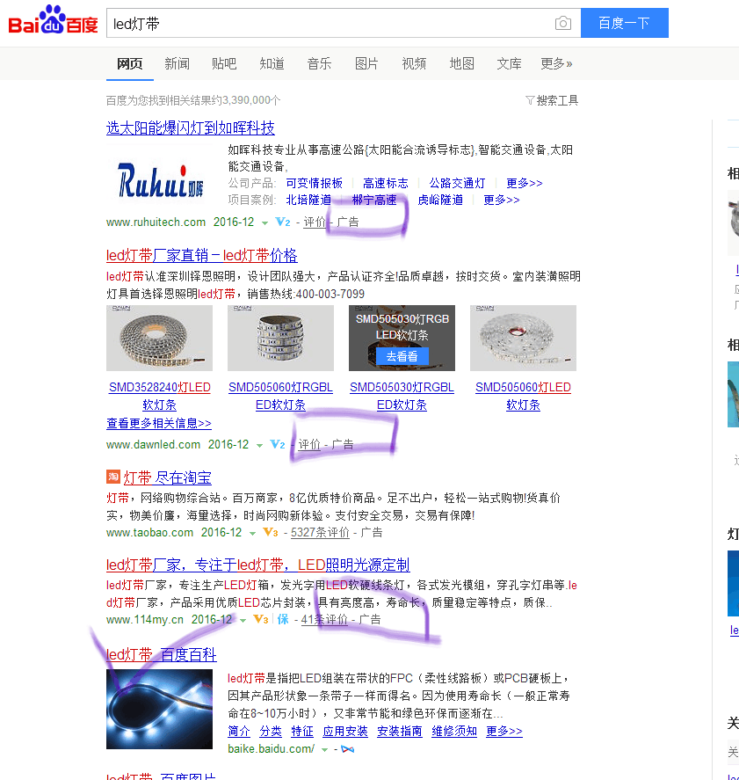Viewport: 739px width, 780px height.
Task: Click the 去看看 button on the SMD505030 product
Action: pos(401,356)
